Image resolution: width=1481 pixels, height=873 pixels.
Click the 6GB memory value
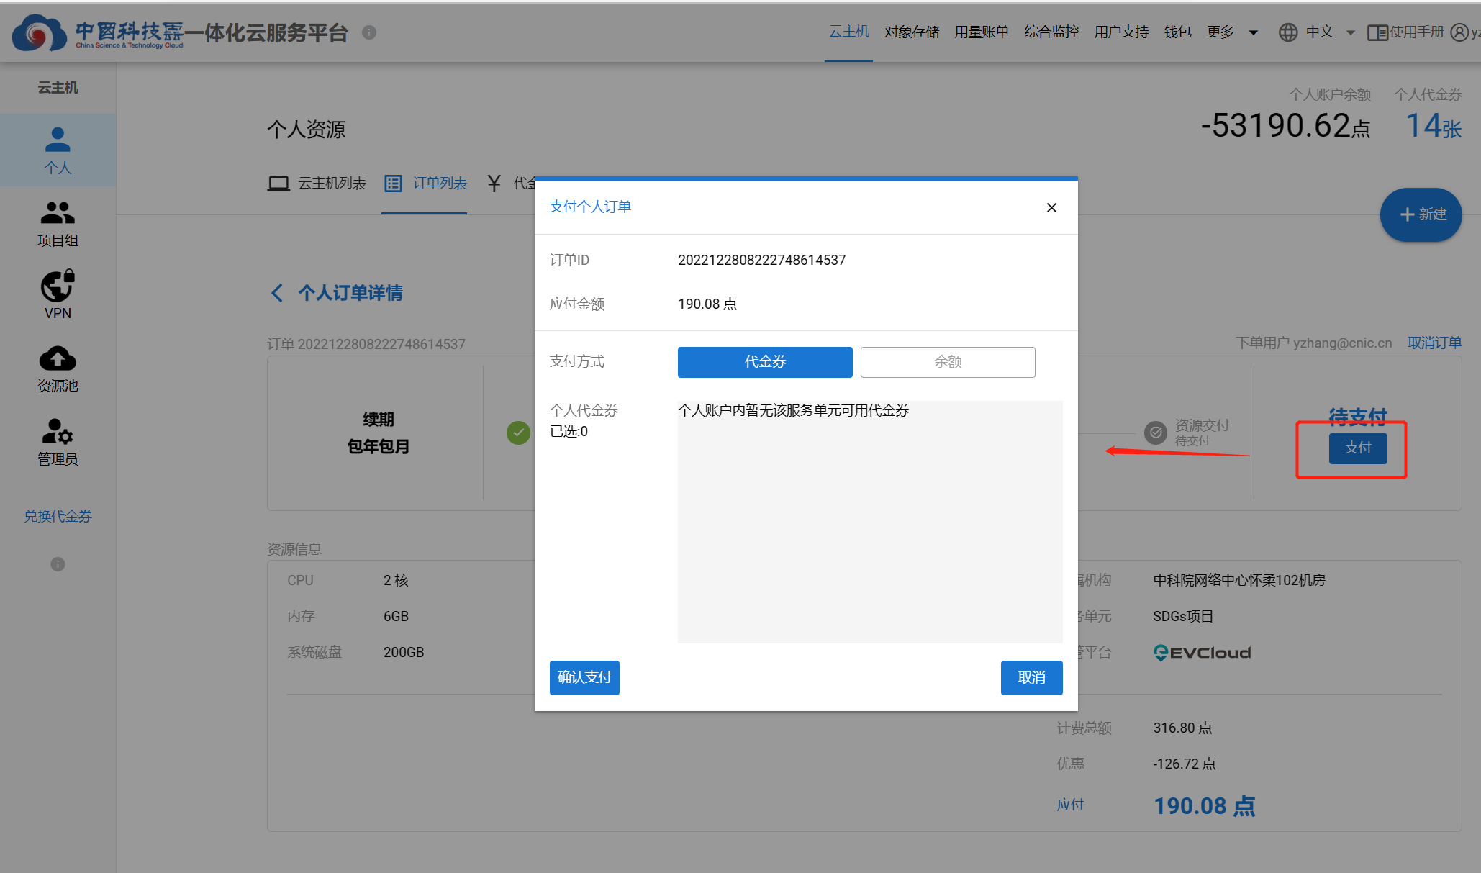[x=396, y=616]
